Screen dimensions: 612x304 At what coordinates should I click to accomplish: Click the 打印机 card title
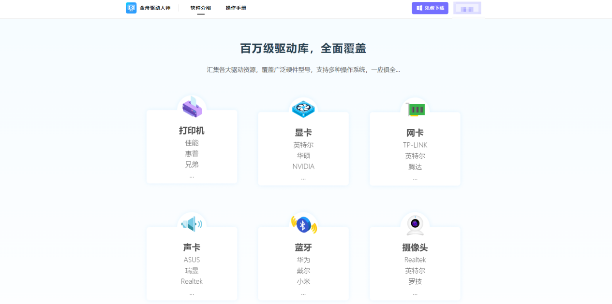(192, 131)
